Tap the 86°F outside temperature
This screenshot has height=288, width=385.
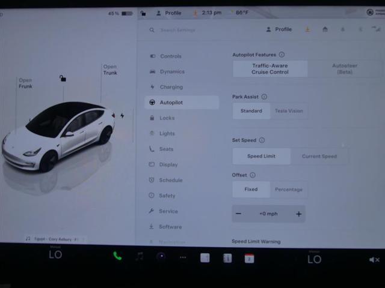click(242, 13)
